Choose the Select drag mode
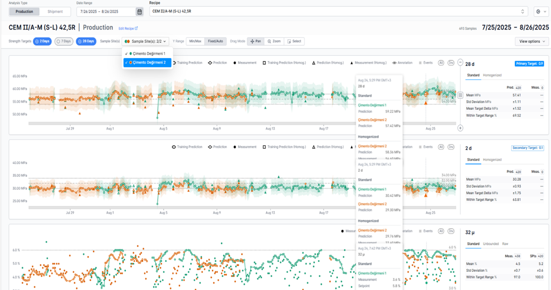551x290 pixels. [294, 41]
